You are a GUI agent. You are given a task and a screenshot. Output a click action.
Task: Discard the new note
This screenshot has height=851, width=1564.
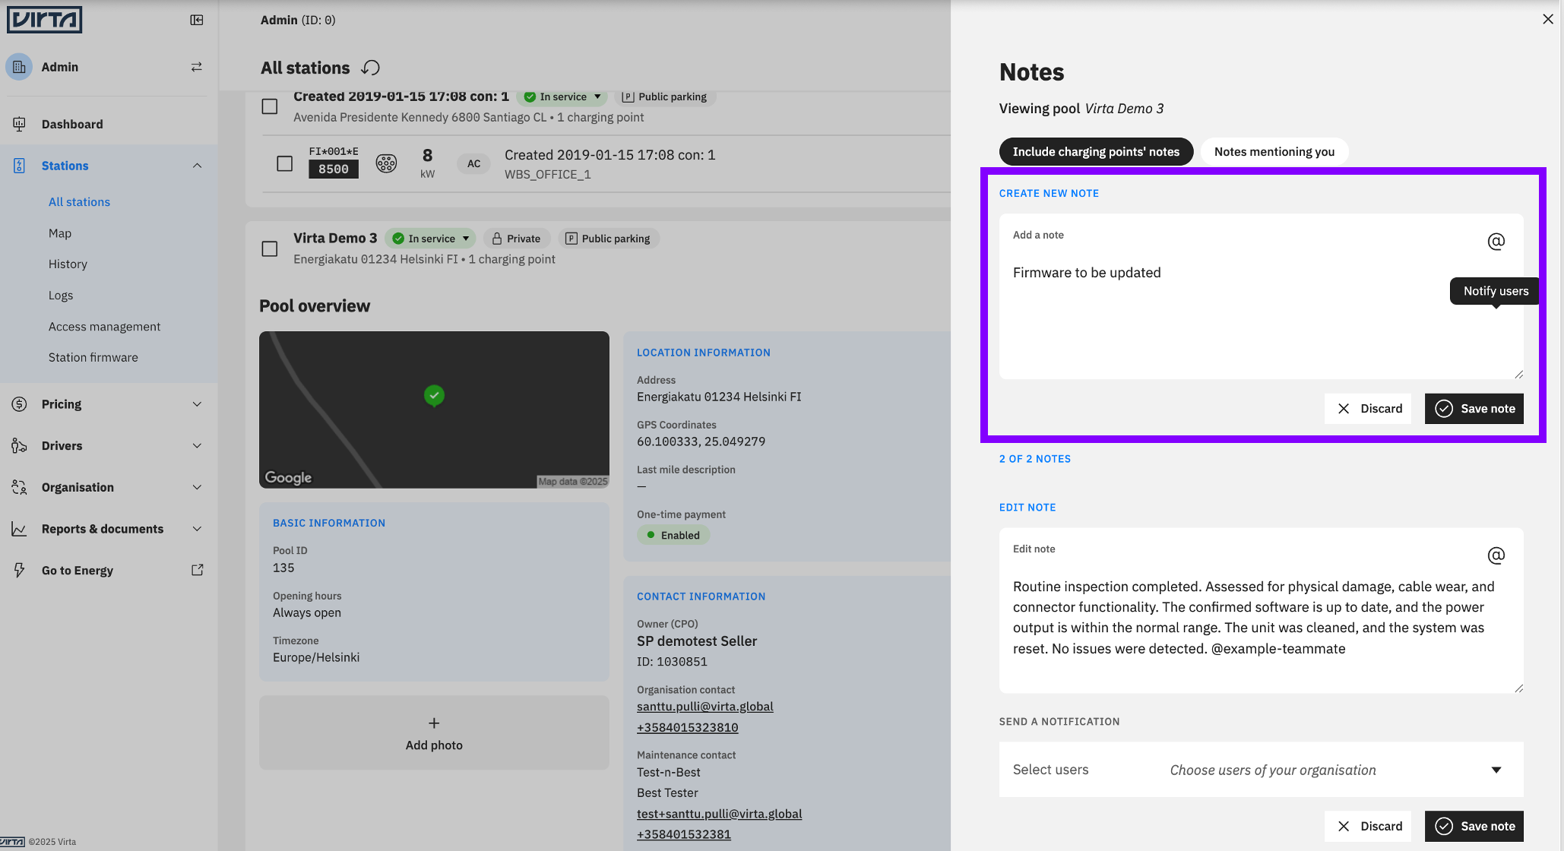1368,409
